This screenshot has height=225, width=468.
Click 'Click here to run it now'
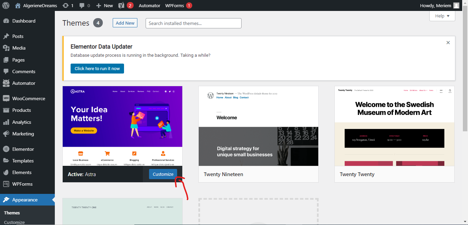(97, 68)
